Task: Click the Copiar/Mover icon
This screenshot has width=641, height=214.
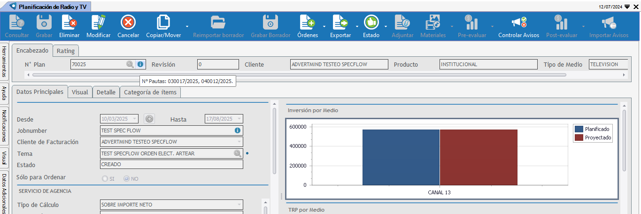Action: point(163,22)
